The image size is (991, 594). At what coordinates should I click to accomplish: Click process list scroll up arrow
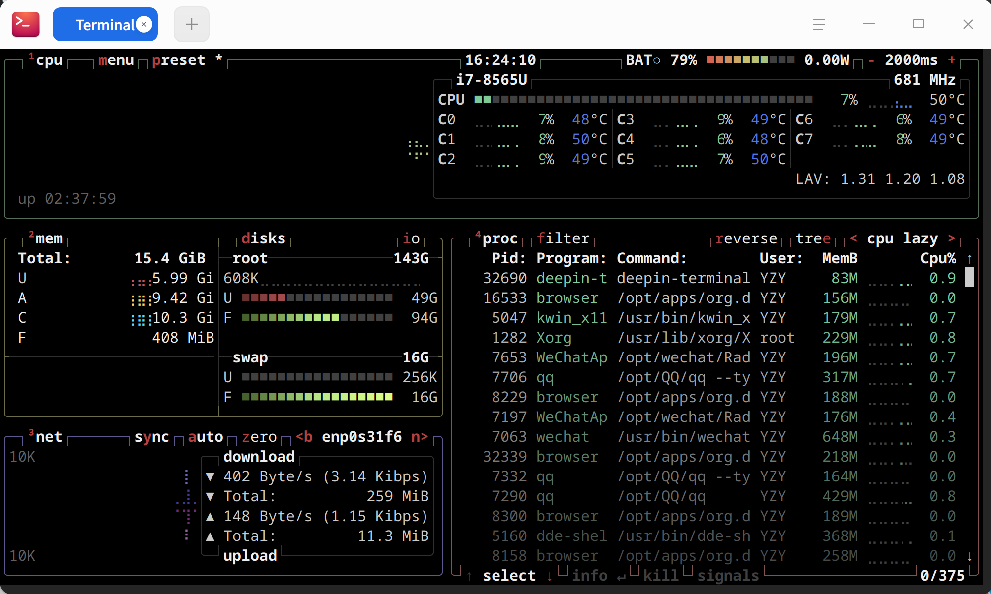[970, 258]
